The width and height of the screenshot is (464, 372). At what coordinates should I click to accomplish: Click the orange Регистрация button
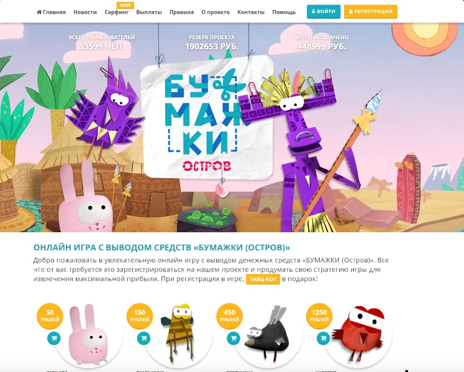[x=371, y=12]
